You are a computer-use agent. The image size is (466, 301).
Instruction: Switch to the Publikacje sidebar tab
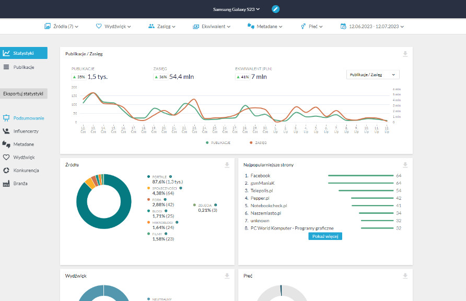click(24, 67)
